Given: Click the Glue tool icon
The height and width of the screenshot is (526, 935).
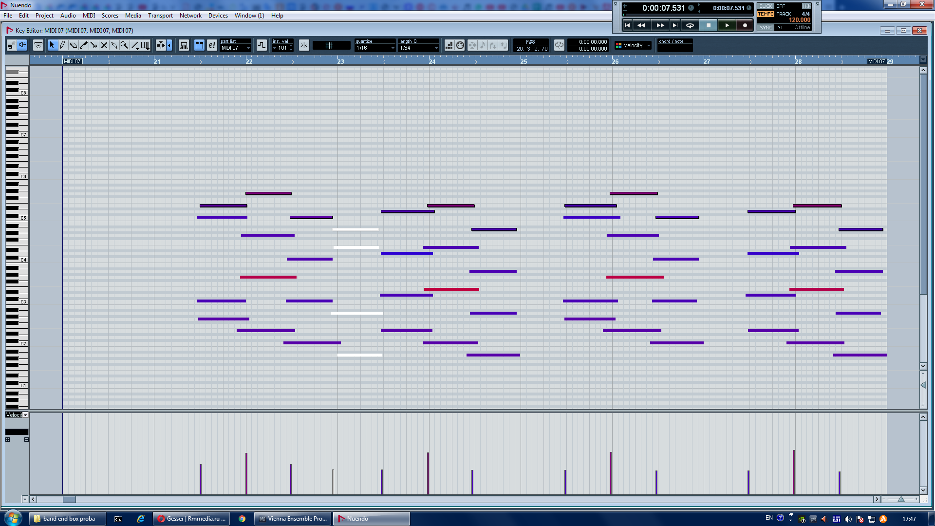Looking at the screenshot, I should 114,45.
